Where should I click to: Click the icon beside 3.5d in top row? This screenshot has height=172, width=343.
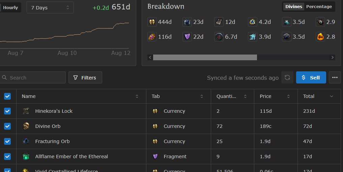click(x=287, y=22)
